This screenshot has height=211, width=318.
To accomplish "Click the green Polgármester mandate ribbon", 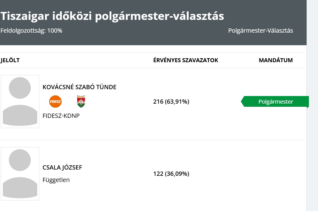I will [x=275, y=101].
